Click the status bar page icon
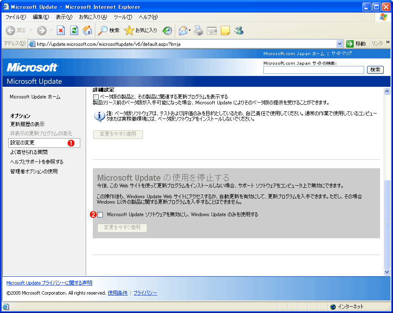The width and height of the screenshot is (393, 313). (x=5, y=306)
